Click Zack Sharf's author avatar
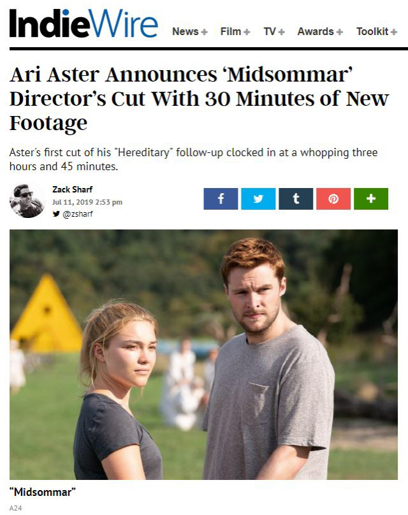 click(27, 201)
